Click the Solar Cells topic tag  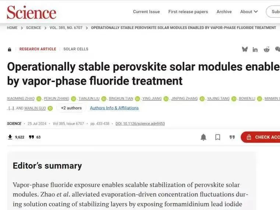pyautogui.click(x=76, y=49)
